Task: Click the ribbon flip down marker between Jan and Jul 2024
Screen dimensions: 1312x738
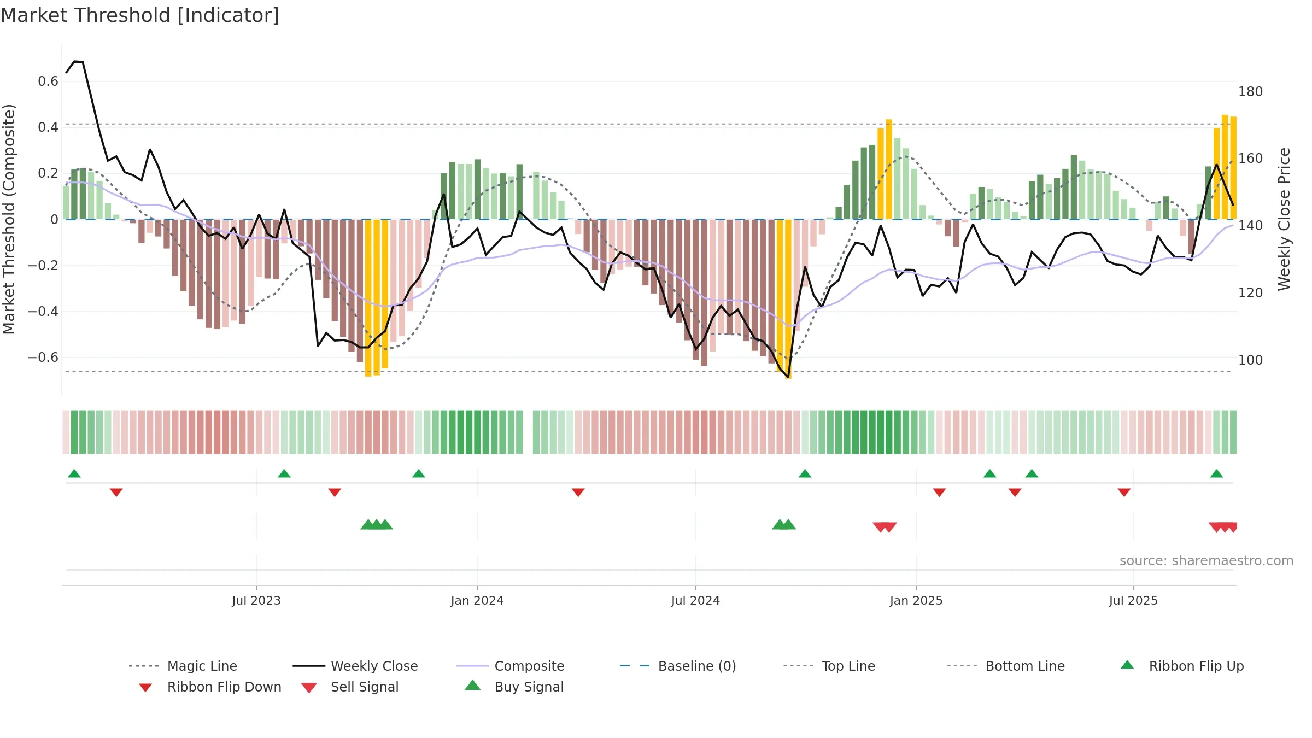Action: 578,493
